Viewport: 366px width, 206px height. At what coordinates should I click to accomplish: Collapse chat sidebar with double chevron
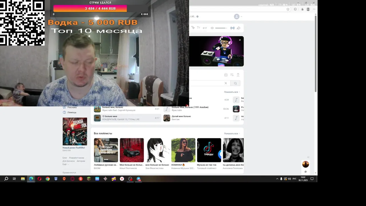pyautogui.click(x=308, y=157)
